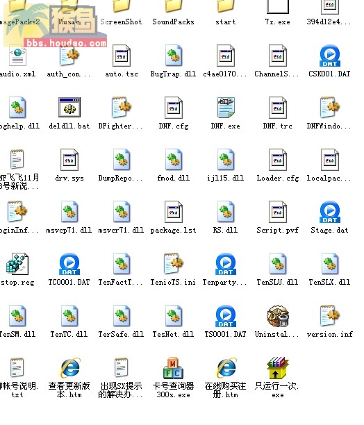Select the msvcp71.dll file icon

[69, 212]
